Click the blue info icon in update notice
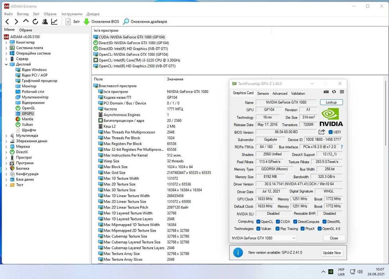Screen dimensions: 389x279 pyautogui.click(x=238, y=252)
